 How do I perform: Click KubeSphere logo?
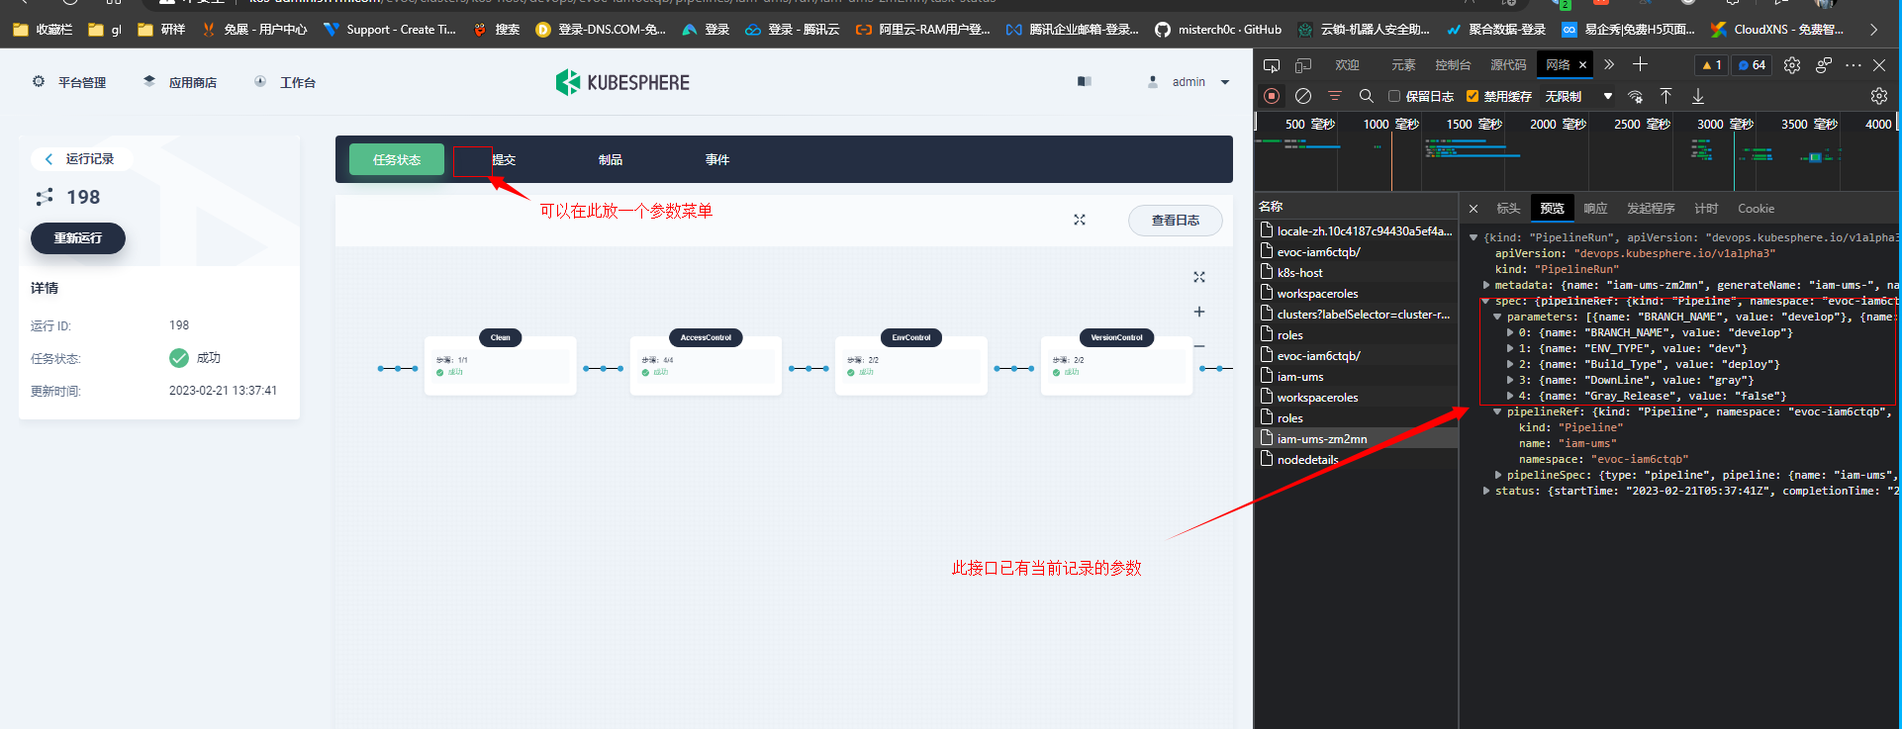pos(622,82)
